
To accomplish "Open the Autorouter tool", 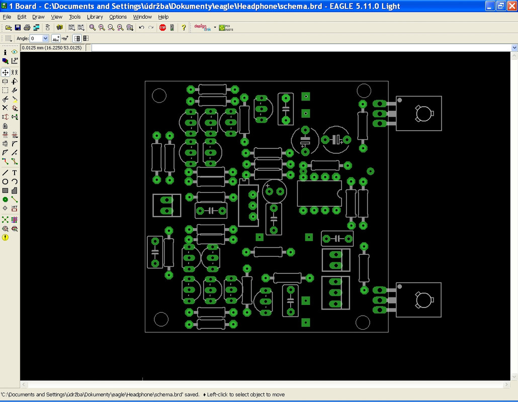I will (x=15, y=220).
